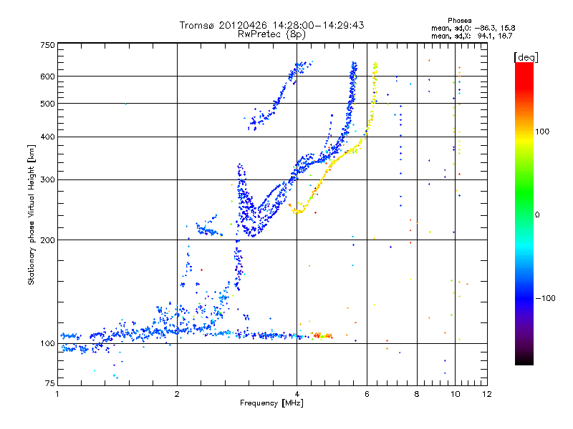Click the "RwPretec (8p)" subtitle
573x429 pixels.
[271, 34]
